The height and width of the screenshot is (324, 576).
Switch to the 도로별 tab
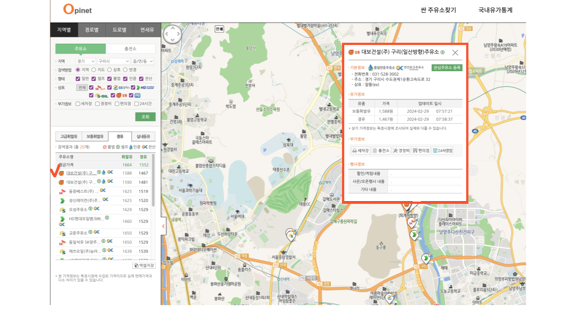click(x=120, y=30)
